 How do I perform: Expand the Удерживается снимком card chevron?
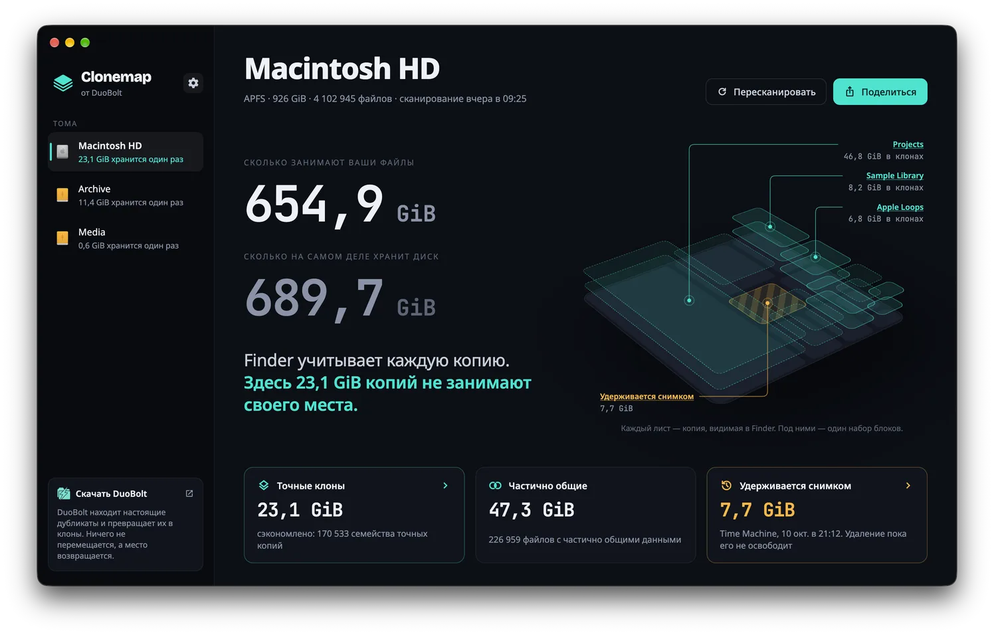[x=908, y=486]
